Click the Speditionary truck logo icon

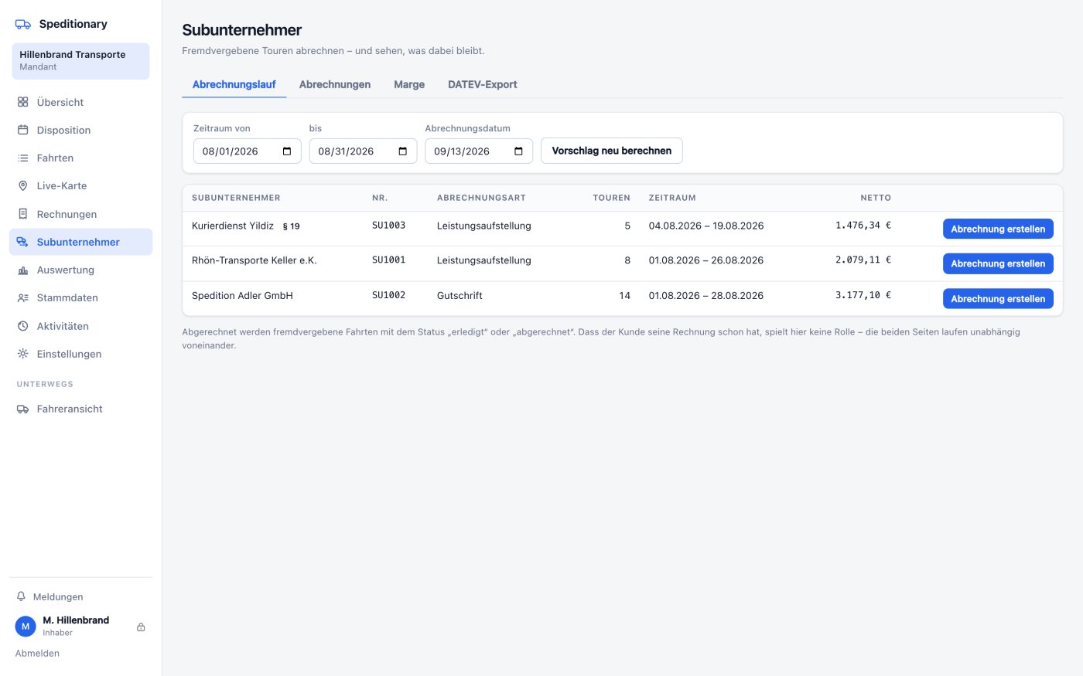point(23,24)
